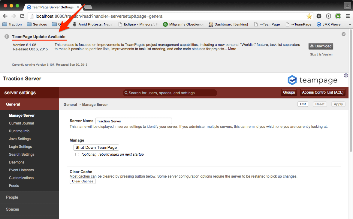Screen dimensions: 353x219
Task: Open Feeds settings page
Action: (14, 186)
